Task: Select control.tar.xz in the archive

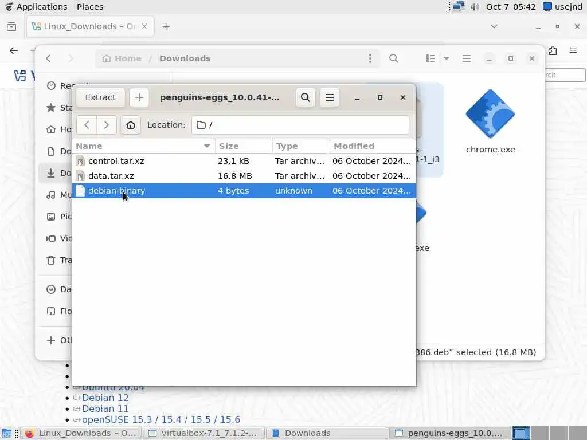Action: coord(244,161)
